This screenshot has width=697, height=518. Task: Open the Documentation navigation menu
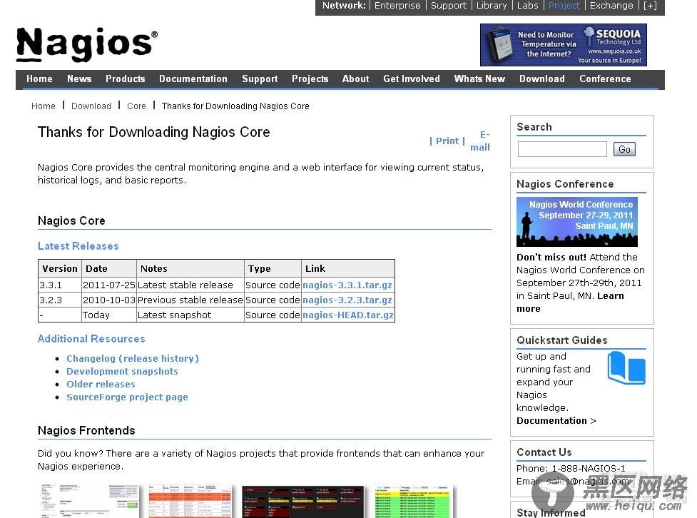click(x=193, y=78)
